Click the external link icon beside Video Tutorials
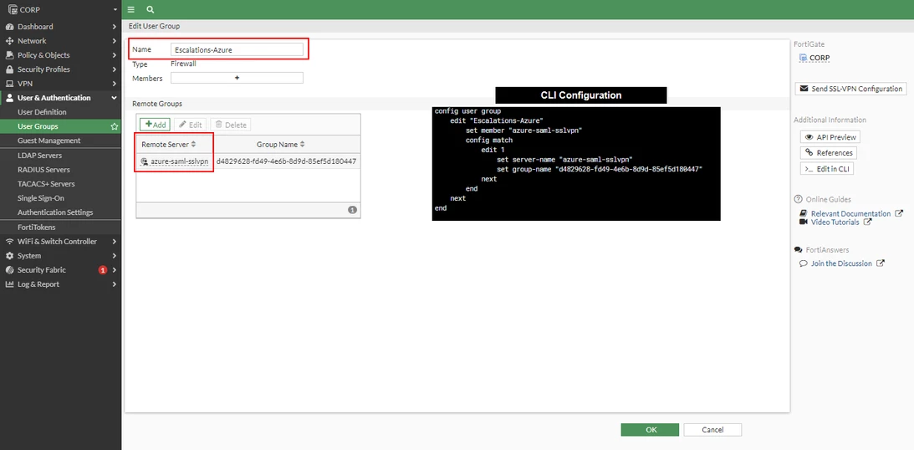This screenshot has height=450, width=914. pos(867,222)
